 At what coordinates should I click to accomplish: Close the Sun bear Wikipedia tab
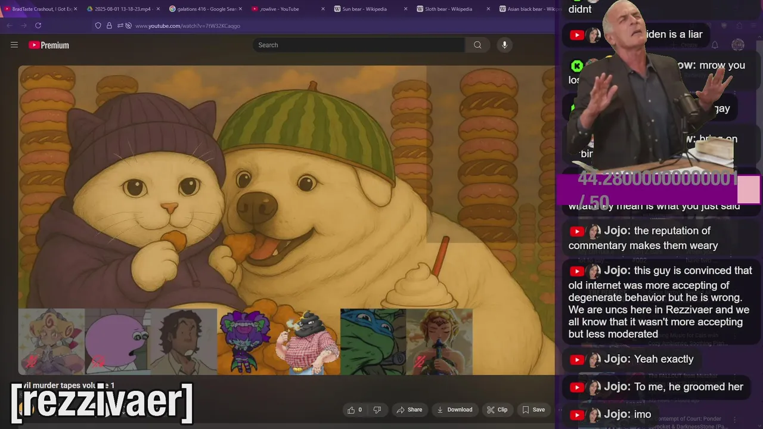coord(405,9)
